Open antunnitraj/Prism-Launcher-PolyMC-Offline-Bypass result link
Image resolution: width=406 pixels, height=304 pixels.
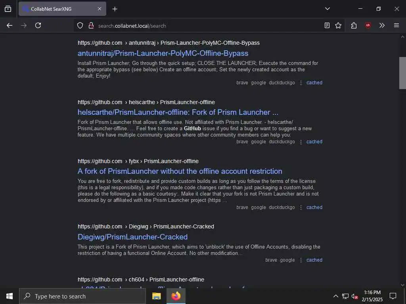click(x=163, y=53)
